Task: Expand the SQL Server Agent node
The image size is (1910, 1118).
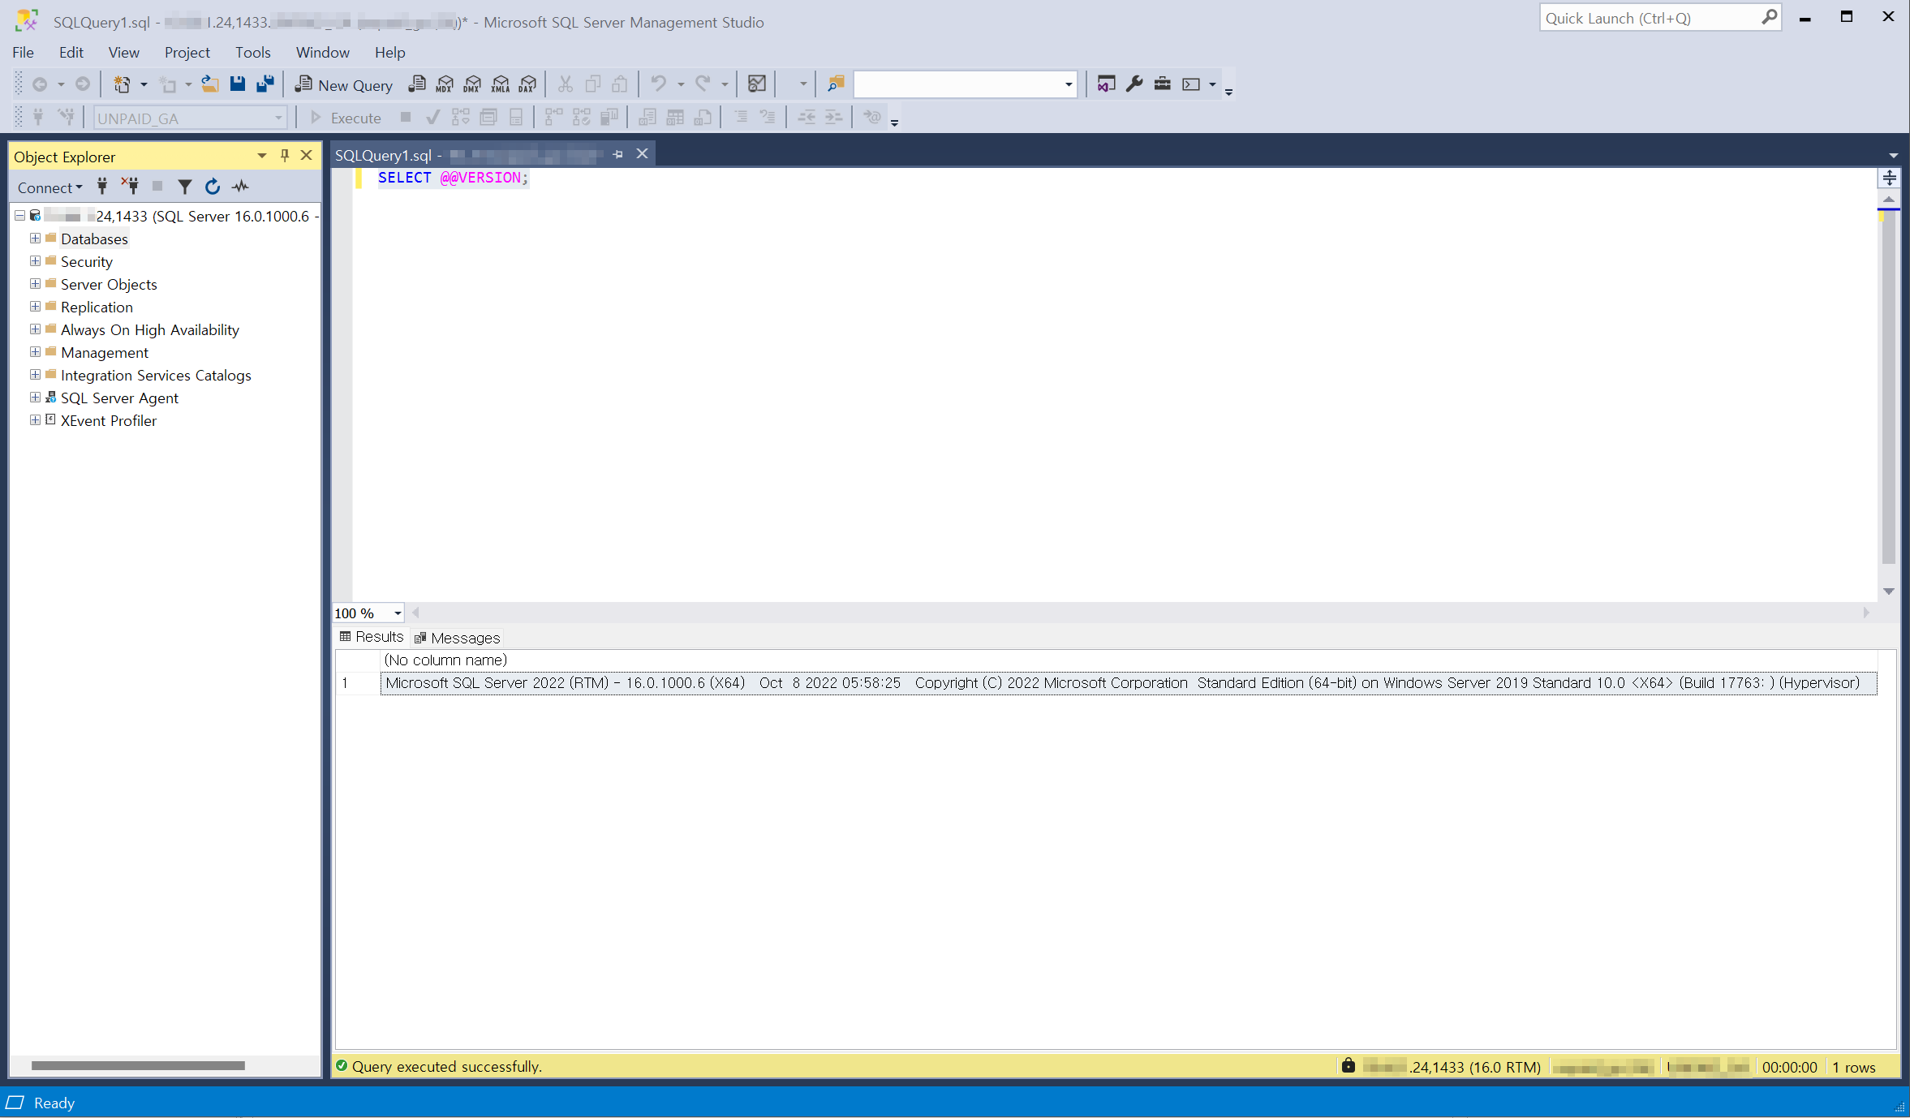Action: 35,398
